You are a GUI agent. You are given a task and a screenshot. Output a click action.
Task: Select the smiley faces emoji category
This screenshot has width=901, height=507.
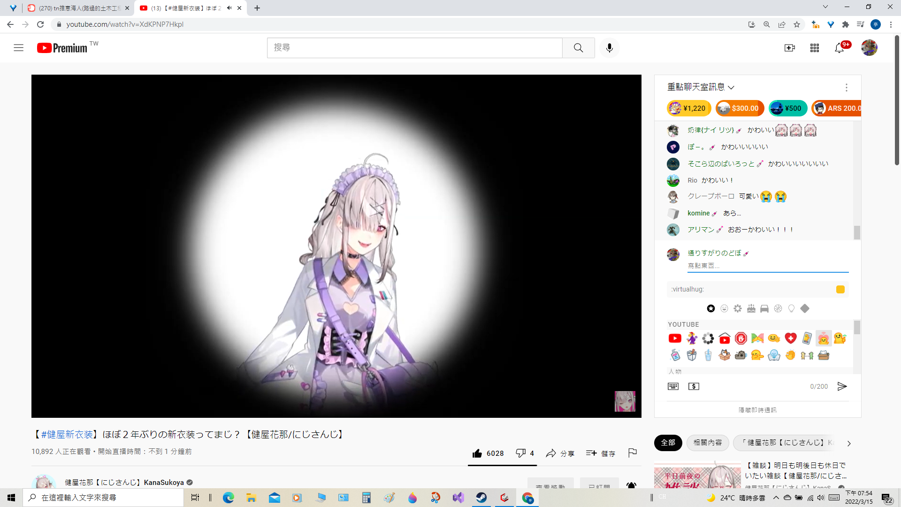[724, 308]
